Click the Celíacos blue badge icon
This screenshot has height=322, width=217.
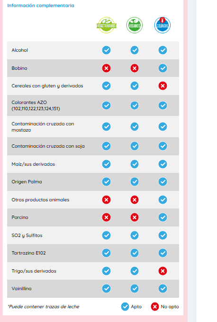tap(163, 25)
